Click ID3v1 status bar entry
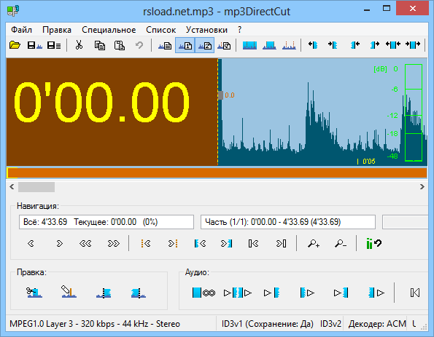434x337 pixels. point(268,324)
